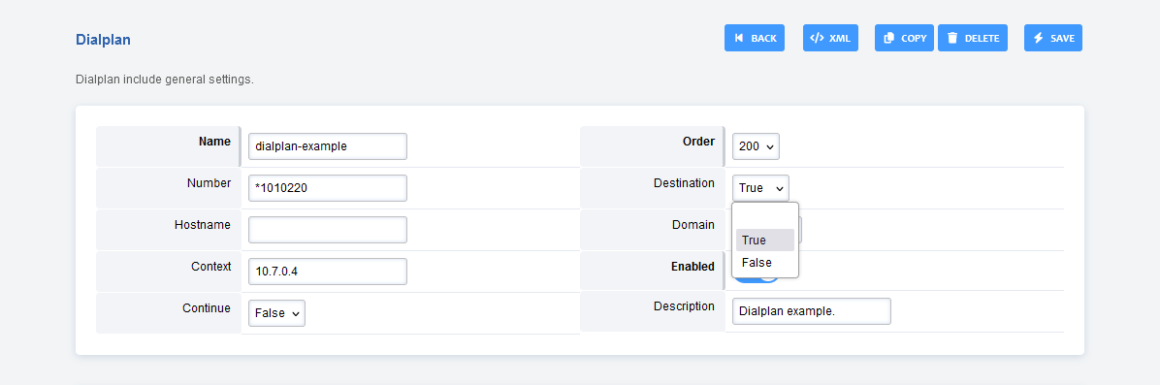
Task: Focus the empty Hostname input field
Action: coord(328,230)
